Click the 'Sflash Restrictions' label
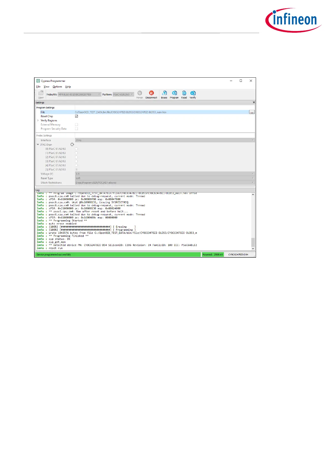The width and height of the screenshot is (330, 467). pos(51,183)
